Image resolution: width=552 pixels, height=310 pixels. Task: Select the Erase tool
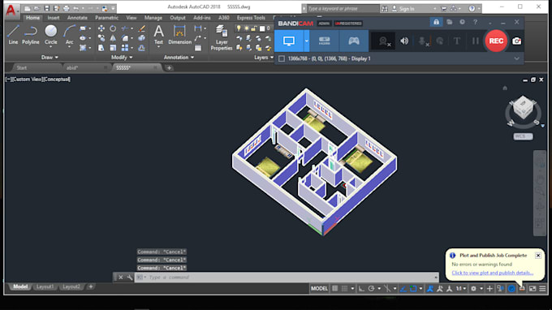(141, 28)
